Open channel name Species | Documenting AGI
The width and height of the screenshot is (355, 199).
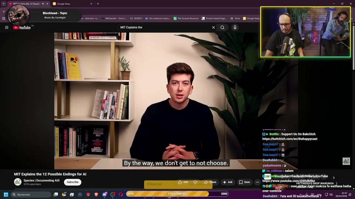point(42,180)
